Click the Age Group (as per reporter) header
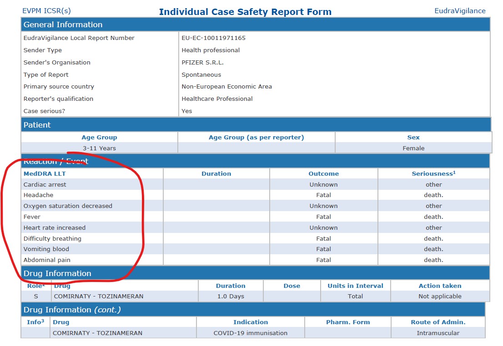503x346 pixels. click(x=256, y=138)
